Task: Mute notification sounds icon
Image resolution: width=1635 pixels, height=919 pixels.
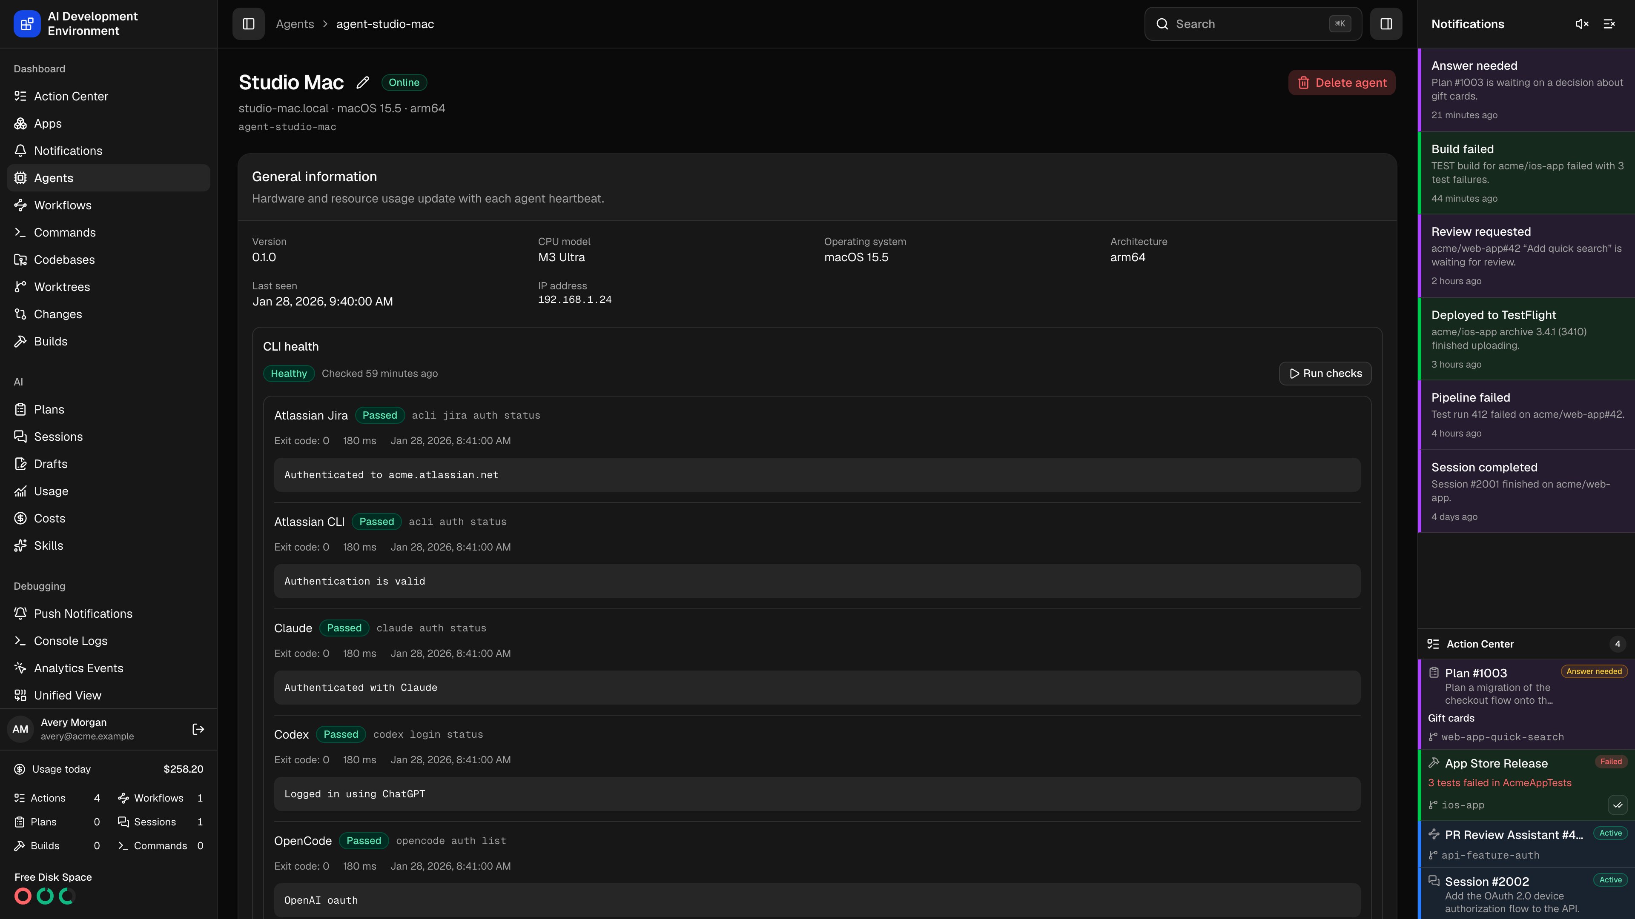Action: (1582, 24)
